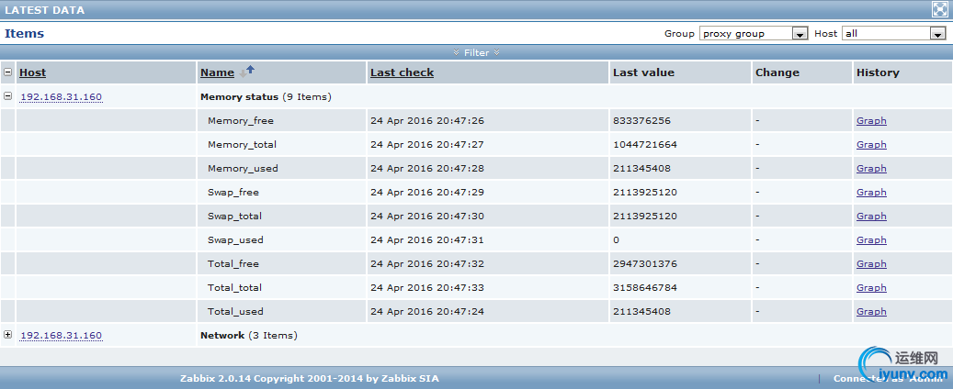The height and width of the screenshot is (389, 953).
Task: Collapse the Memory status group
Action: click(x=8, y=96)
